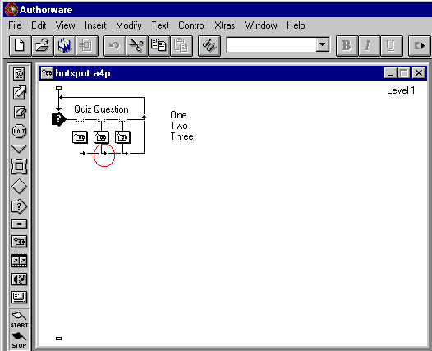The height and width of the screenshot is (351, 432).
Task: Click the response name Three
Action: tap(182, 136)
